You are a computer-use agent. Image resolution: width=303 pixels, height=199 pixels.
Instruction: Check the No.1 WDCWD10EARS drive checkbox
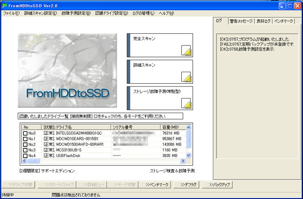click(x=25, y=139)
